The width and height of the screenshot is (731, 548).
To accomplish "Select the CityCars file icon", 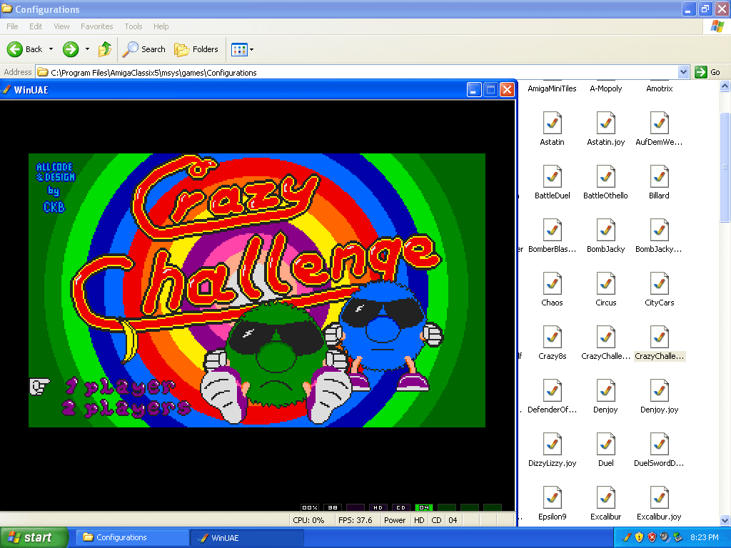I will tap(659, 284).
